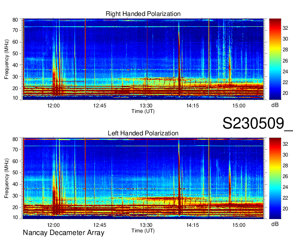Click the 22 value on Left Handed color bar
Viewport: 293px width, 238px height.
285,198
